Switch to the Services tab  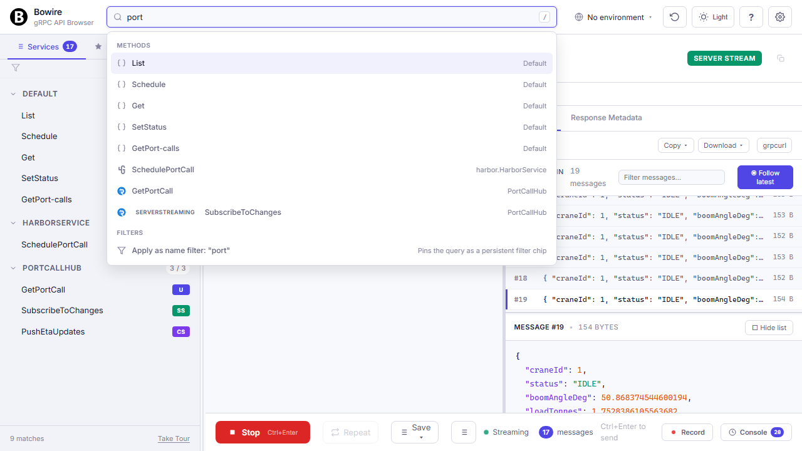(x=47, y=46)
